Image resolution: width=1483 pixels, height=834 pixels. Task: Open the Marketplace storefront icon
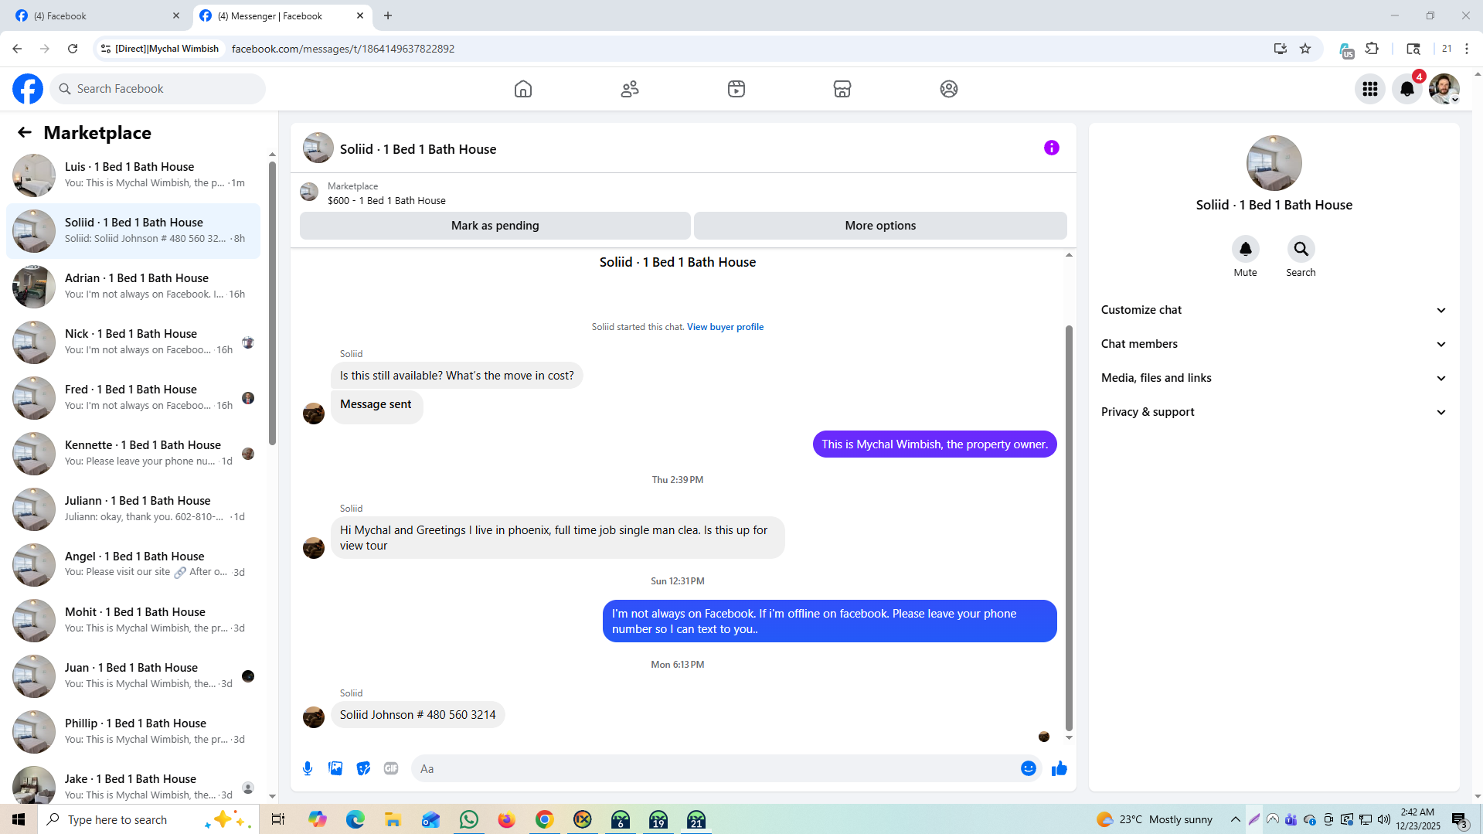(842, 89)
